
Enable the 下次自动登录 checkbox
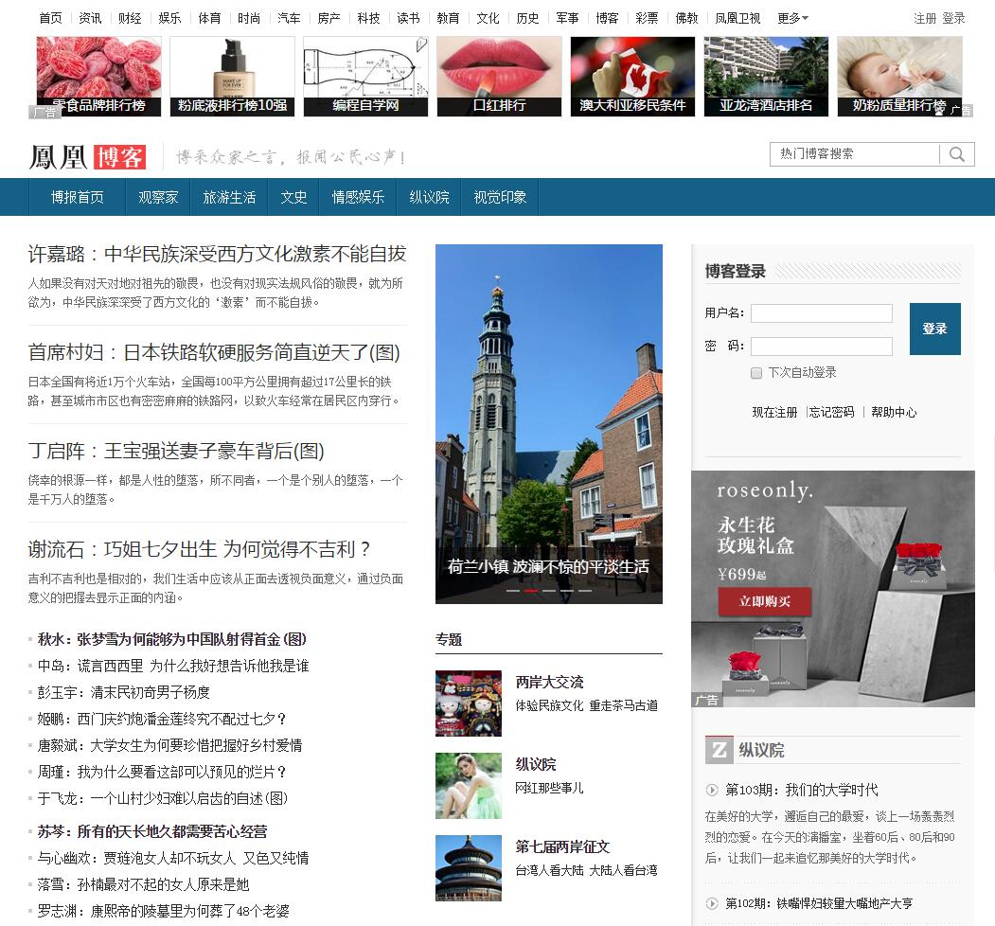click(x=756, y=373)
